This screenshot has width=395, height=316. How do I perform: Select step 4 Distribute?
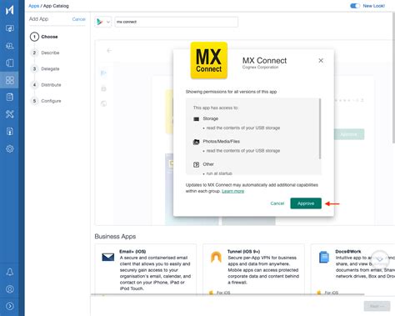point(47,85)
